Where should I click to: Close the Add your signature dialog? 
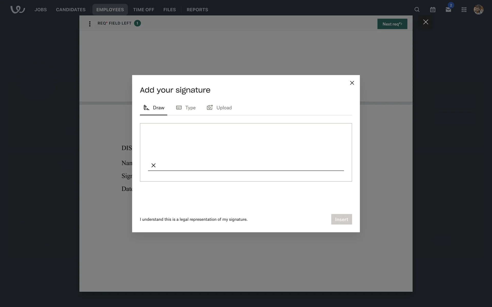352,83
